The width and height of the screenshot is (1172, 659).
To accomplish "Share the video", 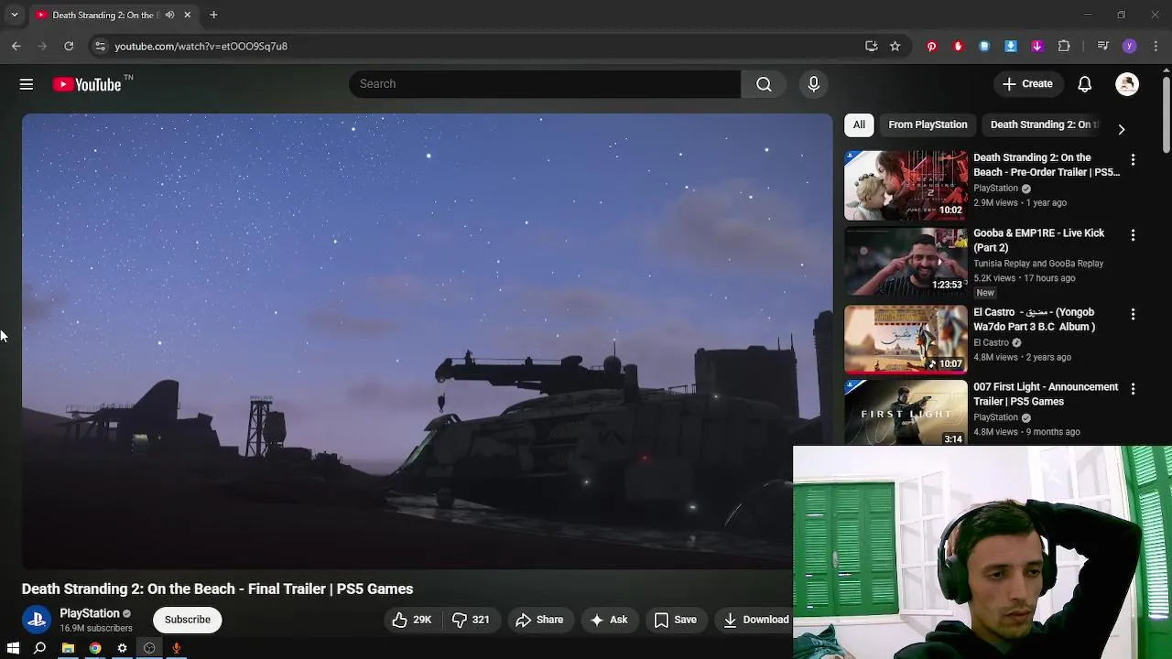I will pyautogui.click(x=539, y=620).
